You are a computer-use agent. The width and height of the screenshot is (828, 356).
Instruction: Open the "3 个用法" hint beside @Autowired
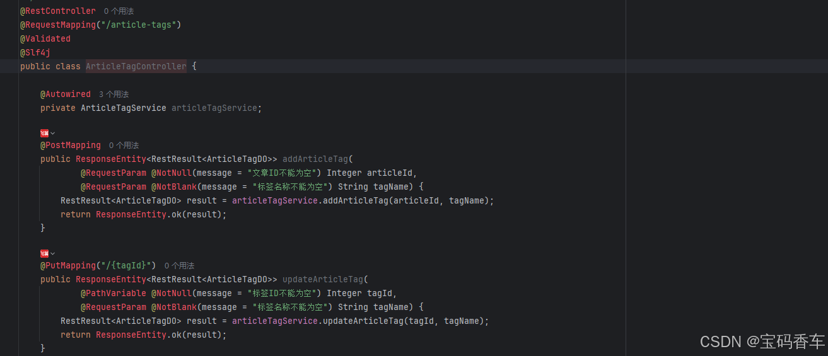coord(114,94)
